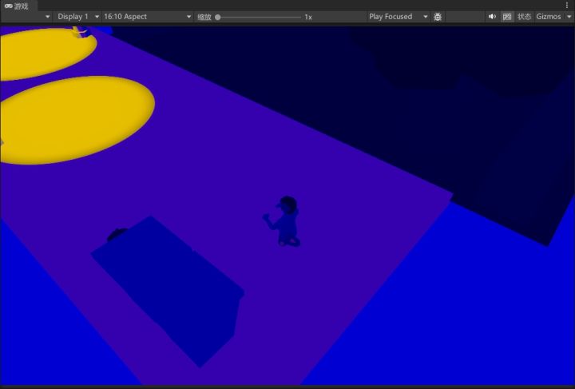
Task: Open the view type dropdown left of Display 1
Action: click(26, 17)
